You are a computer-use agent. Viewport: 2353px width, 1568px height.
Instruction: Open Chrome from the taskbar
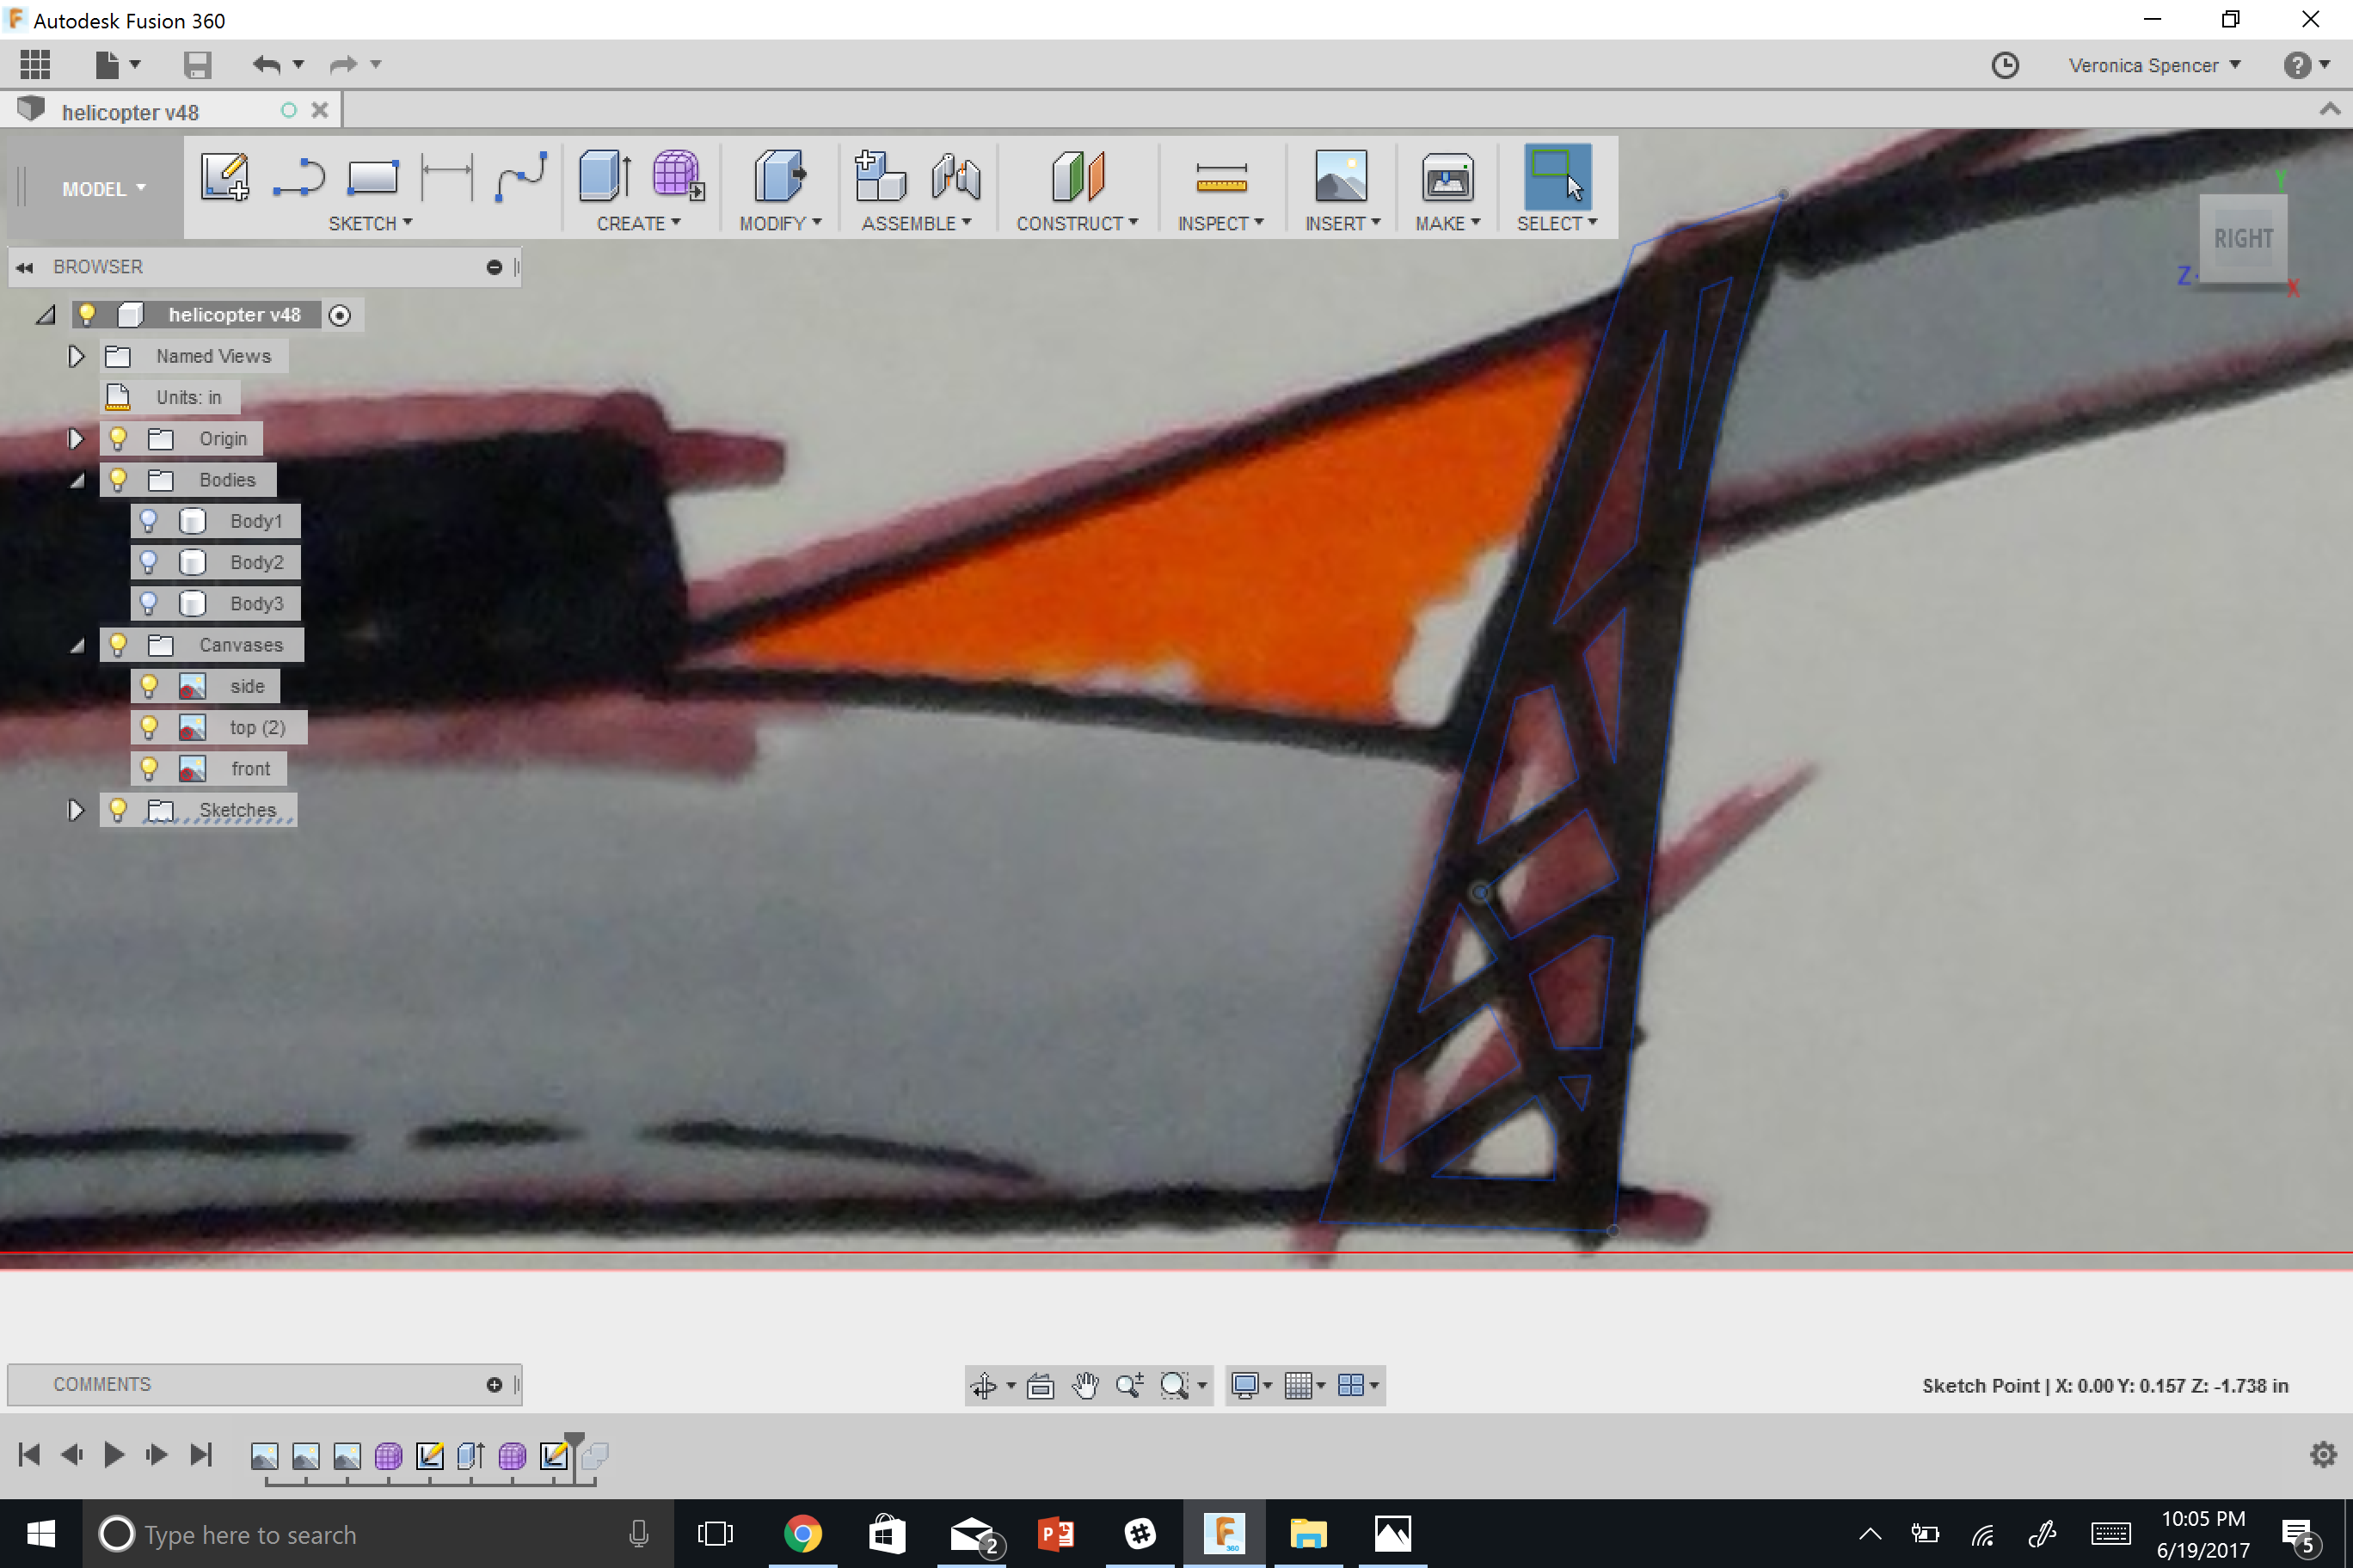pyautogui.click(x=802, y=1534)
